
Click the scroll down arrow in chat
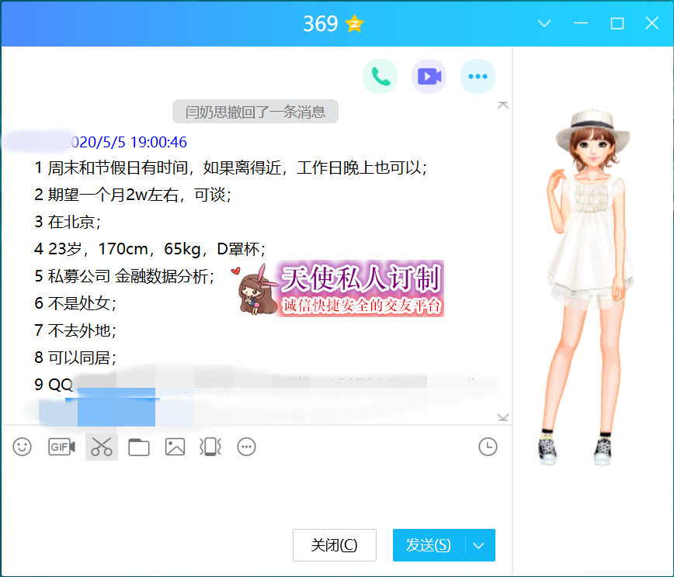503,417
